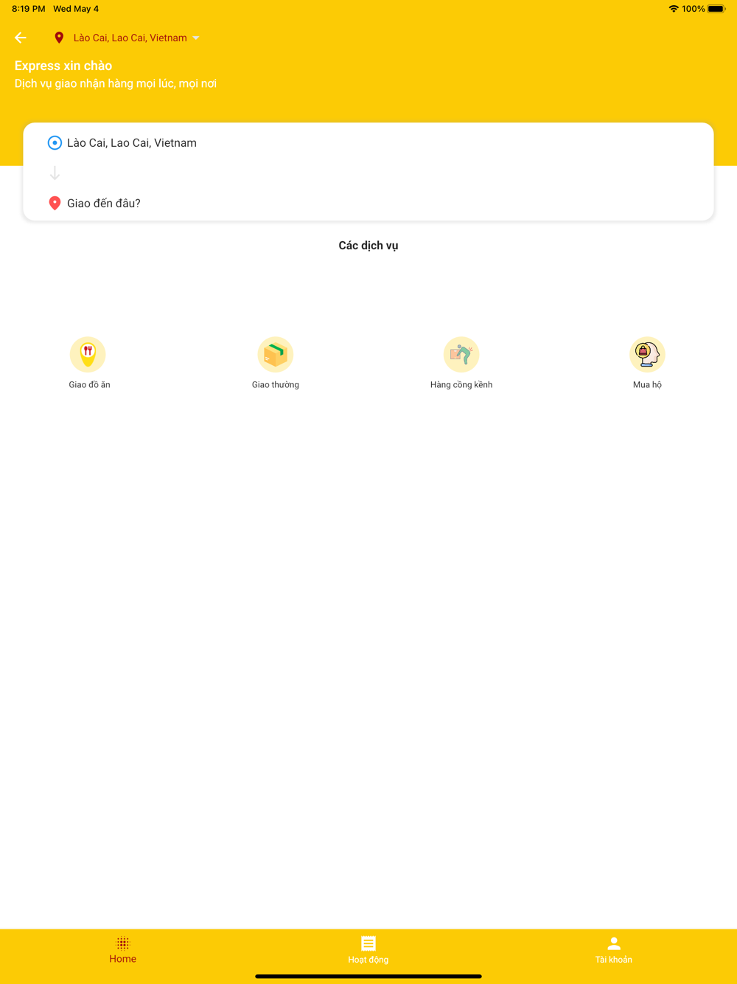This screenshot has width=737, height=984.
Task: Tap the 'Các dịch vụ' heading
Action: tap(368, 246)
